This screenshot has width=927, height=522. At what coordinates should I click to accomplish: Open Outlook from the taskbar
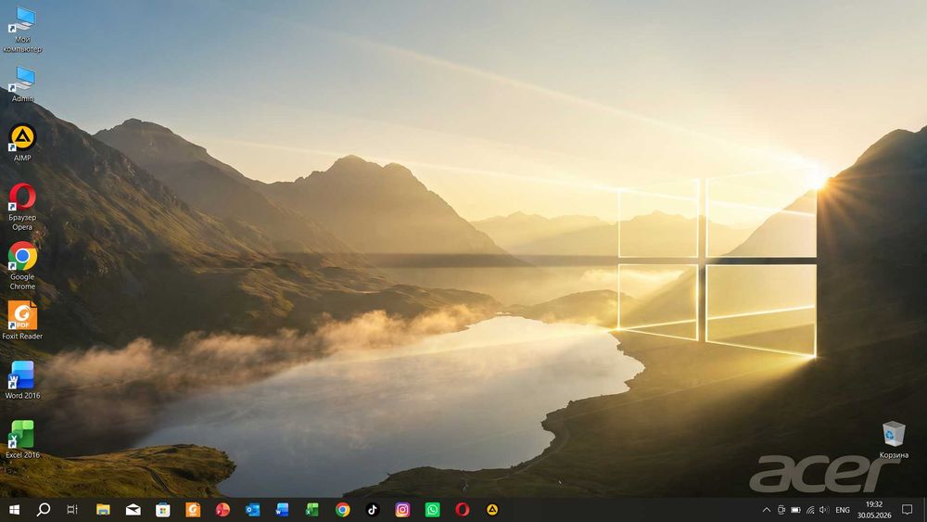pyautogui.click(x=252, y=510)
